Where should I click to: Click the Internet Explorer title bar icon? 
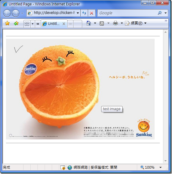[5, 4]
